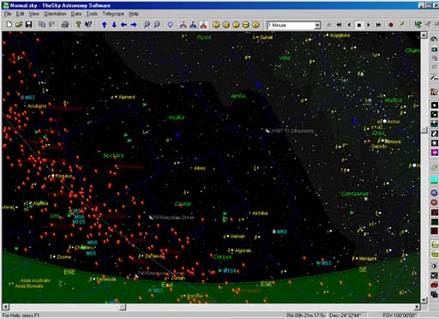This screenshot has height=319, width=439.
Task: Open the Telescope menu
Action: (x=113, y=14)
